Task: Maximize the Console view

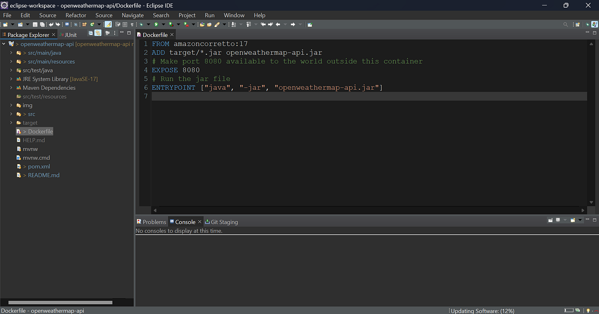Action: coord(595,220)
